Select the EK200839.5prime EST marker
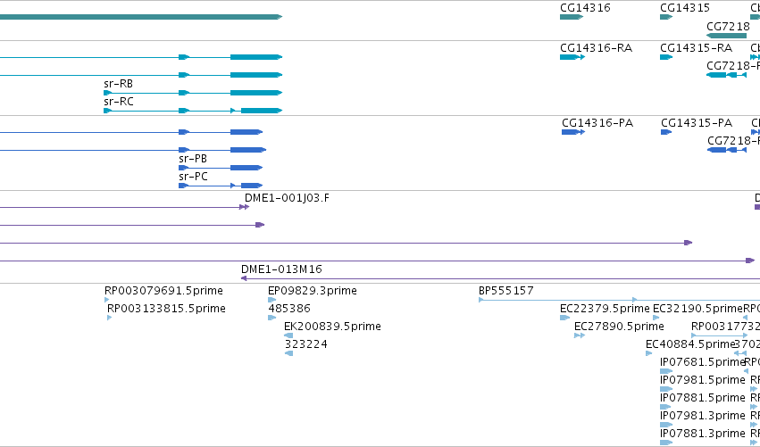The image size is (760, 447). click(x=288, y=335)
